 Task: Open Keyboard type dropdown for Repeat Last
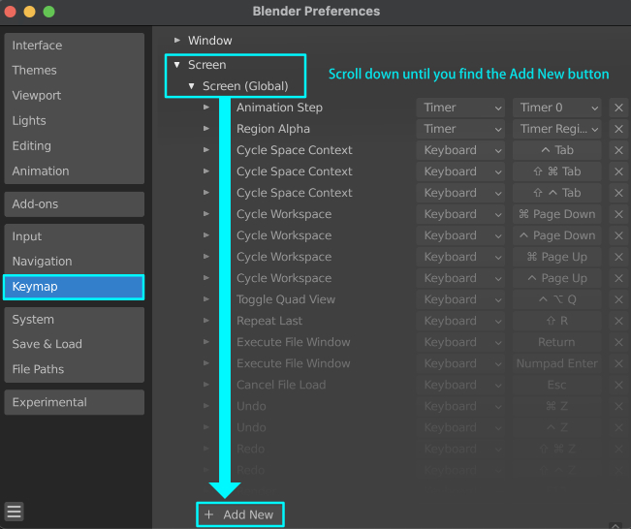tap(460, 321)
